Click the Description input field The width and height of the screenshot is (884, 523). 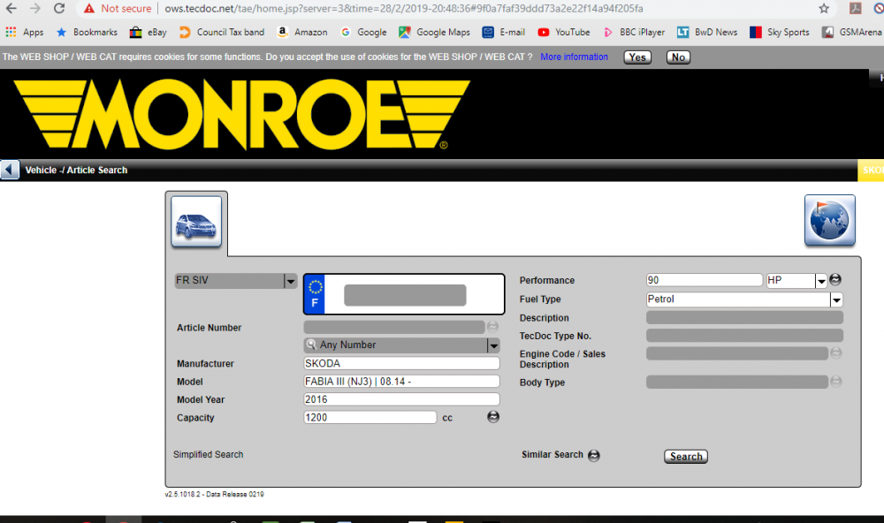tap(744, 318)
